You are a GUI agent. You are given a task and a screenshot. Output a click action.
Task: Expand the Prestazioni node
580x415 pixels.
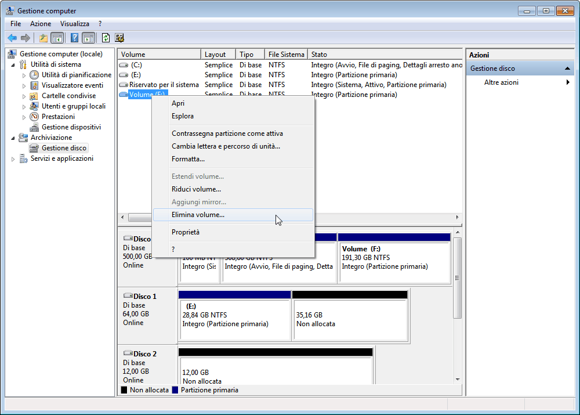click(x=24, y=117)
